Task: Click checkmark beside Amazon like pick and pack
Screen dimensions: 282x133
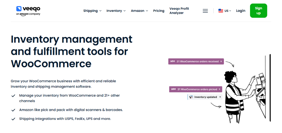Action: (x=13, y=110)
